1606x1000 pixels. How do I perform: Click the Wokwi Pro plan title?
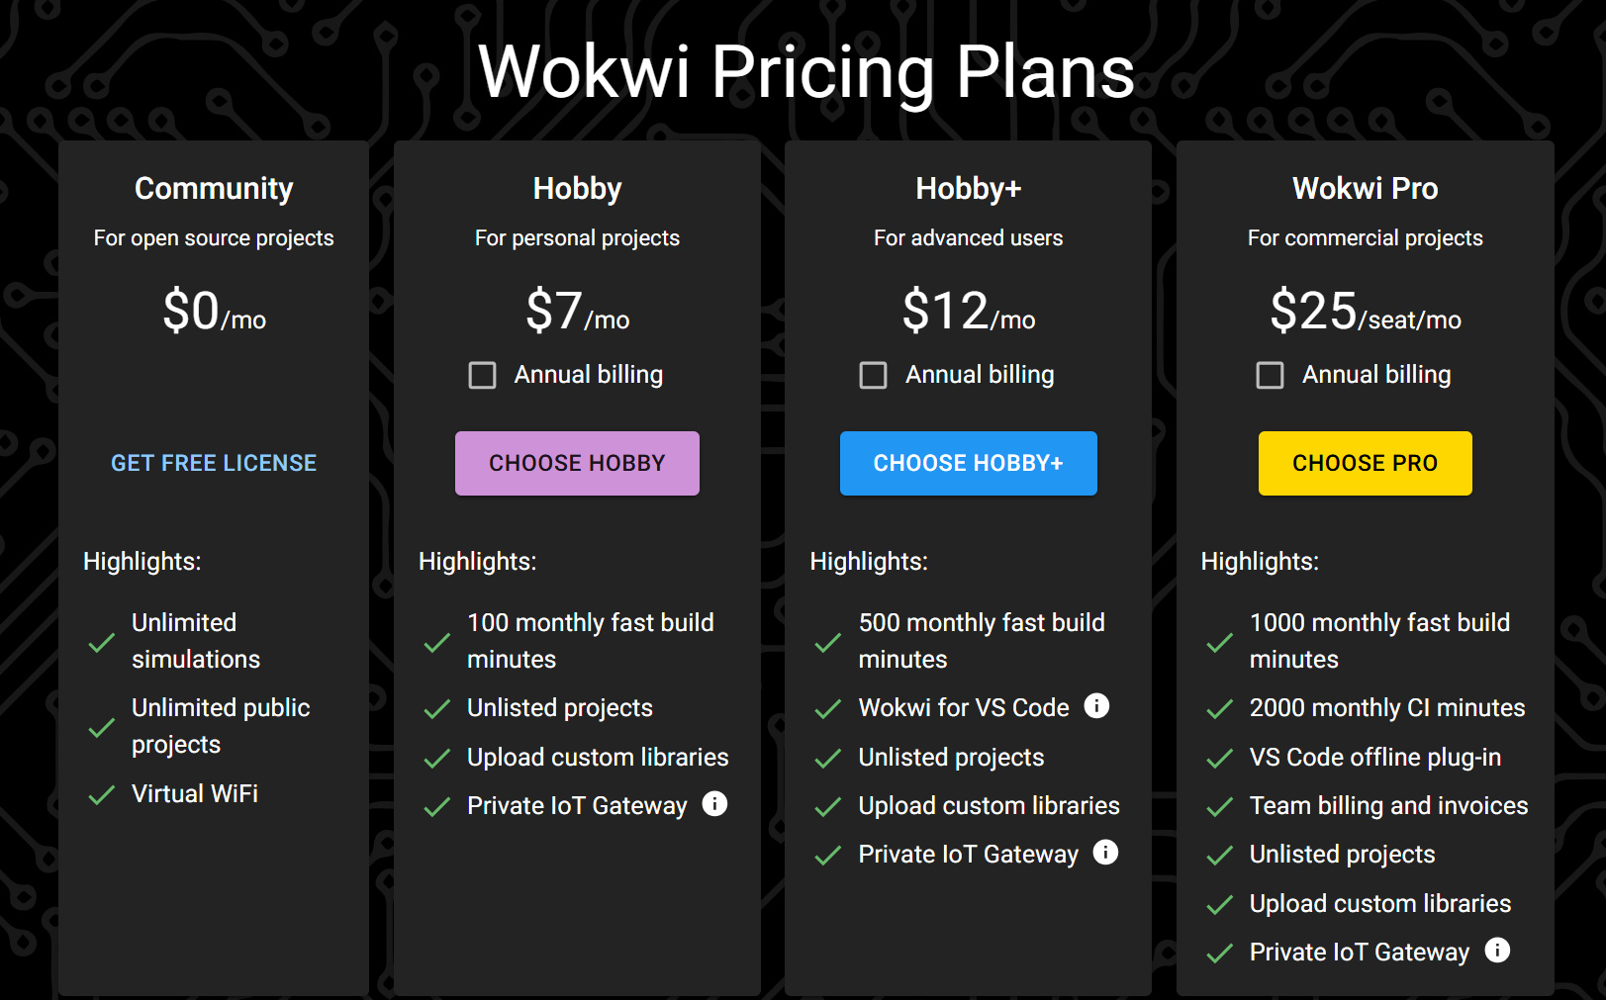coord(1365,188)
